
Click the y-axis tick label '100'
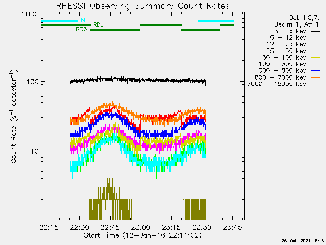pyautogui.click(x=33, y=82)
